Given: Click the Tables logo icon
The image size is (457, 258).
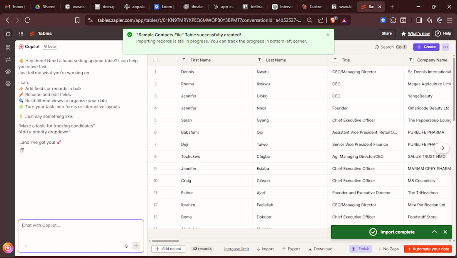Looking at the screenshot, I should tap(32, 34).
